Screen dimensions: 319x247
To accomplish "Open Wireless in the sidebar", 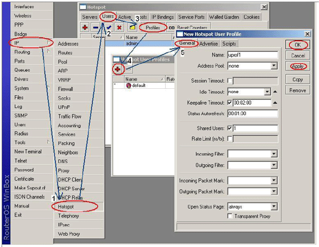I will 31,16.
